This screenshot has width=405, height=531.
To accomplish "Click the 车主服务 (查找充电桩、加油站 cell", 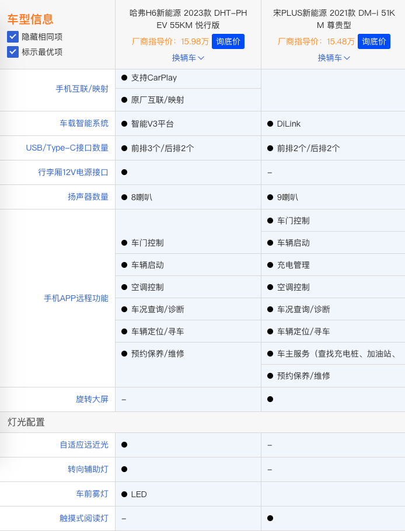I will coord(333,354).
